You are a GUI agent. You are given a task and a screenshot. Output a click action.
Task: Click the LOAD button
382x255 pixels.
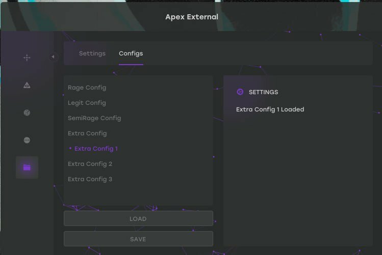(x=138, y=218)
